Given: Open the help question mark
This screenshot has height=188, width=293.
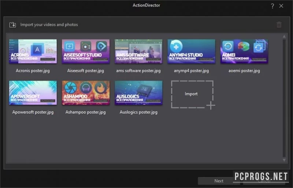Looking at the screenshot, I should coord(272,6).
